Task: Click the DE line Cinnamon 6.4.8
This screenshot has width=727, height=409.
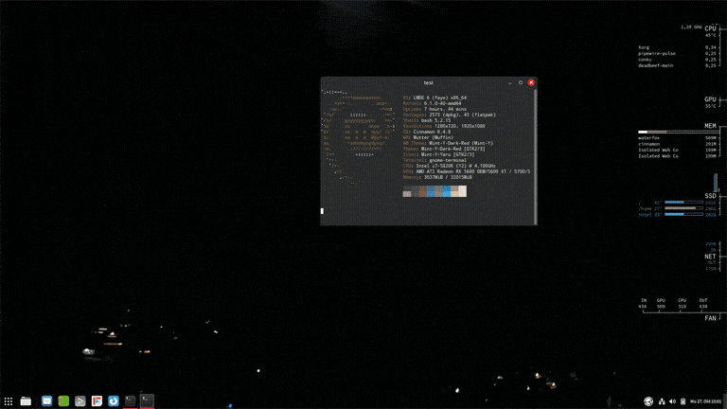Action: (x=427, y=132)
